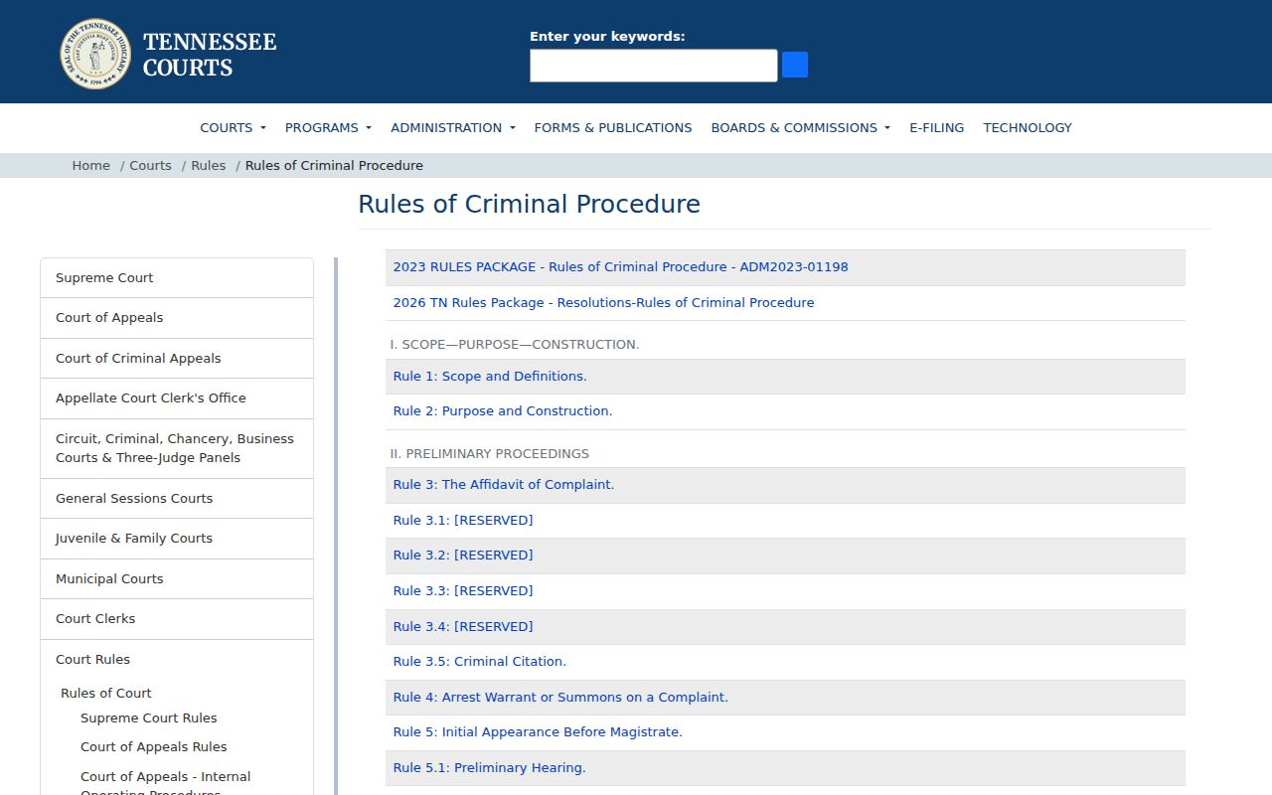Open General Sessions Courts sidebar item
This screenshot has width=1272, height=795.
[177, 499]
